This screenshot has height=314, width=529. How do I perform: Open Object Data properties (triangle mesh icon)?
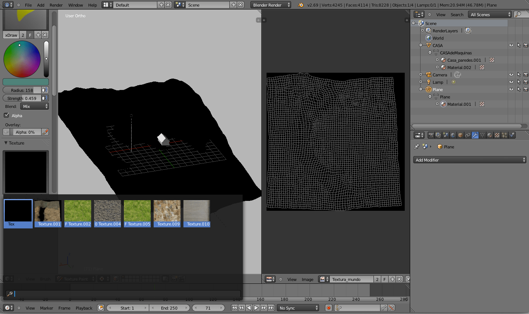point(483,135)
